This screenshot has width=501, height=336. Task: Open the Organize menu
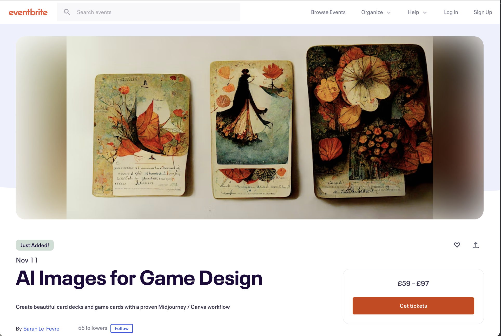376,12
